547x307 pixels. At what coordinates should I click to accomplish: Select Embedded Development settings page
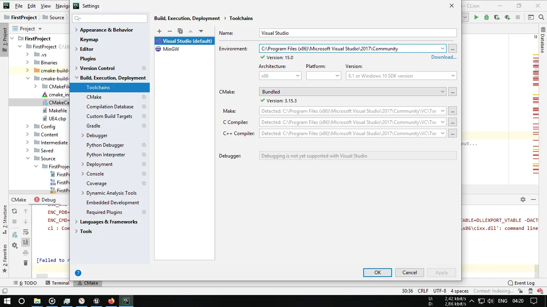tap(113, 203)
